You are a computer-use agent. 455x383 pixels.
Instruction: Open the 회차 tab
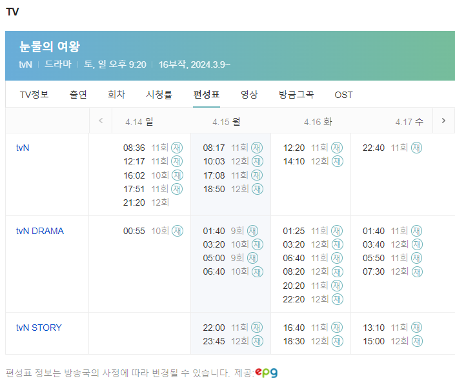click(116, 95)
